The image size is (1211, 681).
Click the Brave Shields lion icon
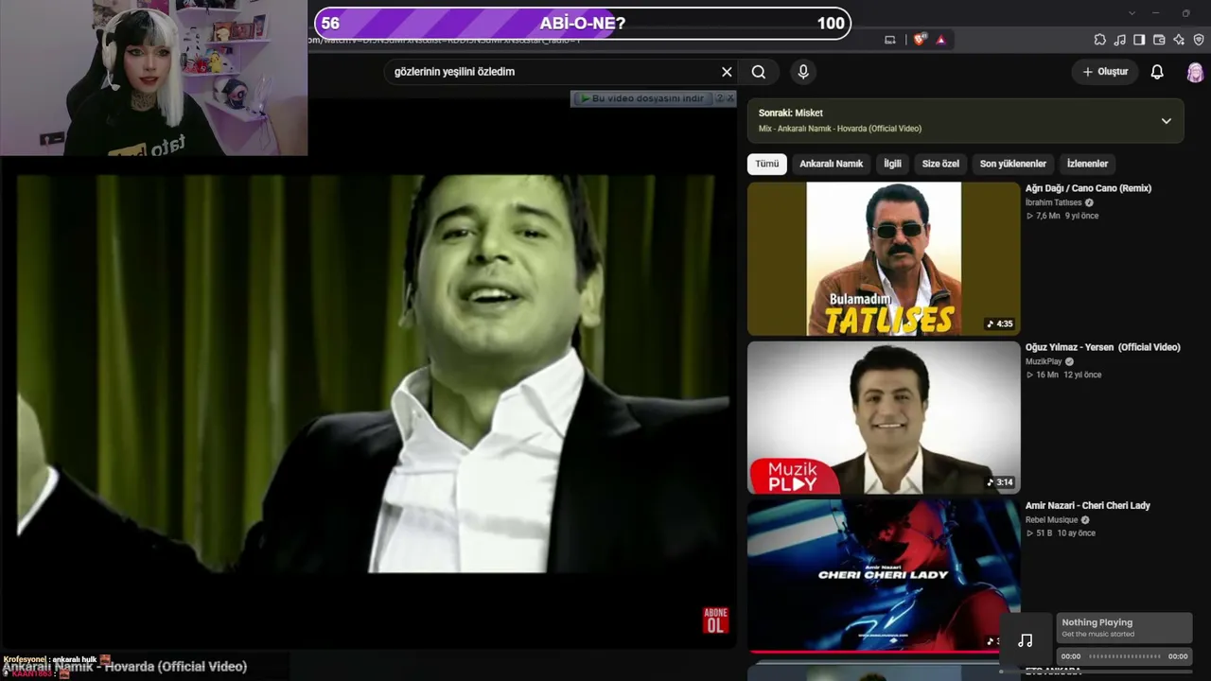coord(920,40)
